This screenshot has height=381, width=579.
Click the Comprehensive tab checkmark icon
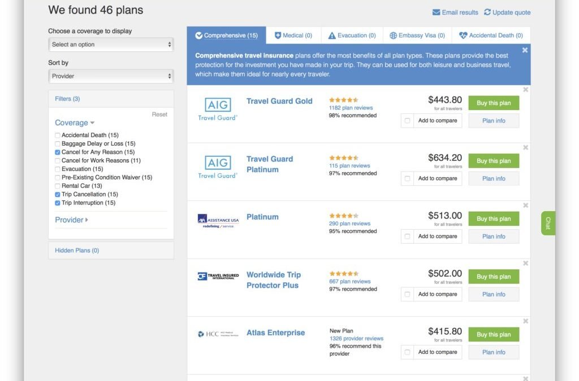[x=198, y=36]
